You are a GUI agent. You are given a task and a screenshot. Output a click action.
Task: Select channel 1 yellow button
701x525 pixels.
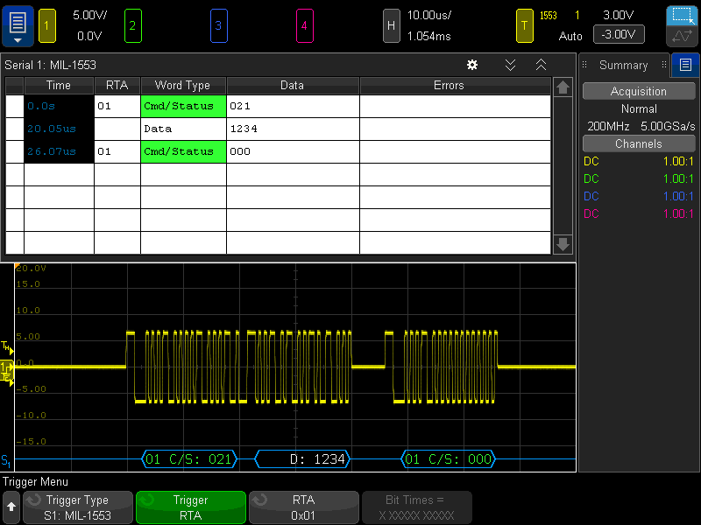click(x=47, y=26)
